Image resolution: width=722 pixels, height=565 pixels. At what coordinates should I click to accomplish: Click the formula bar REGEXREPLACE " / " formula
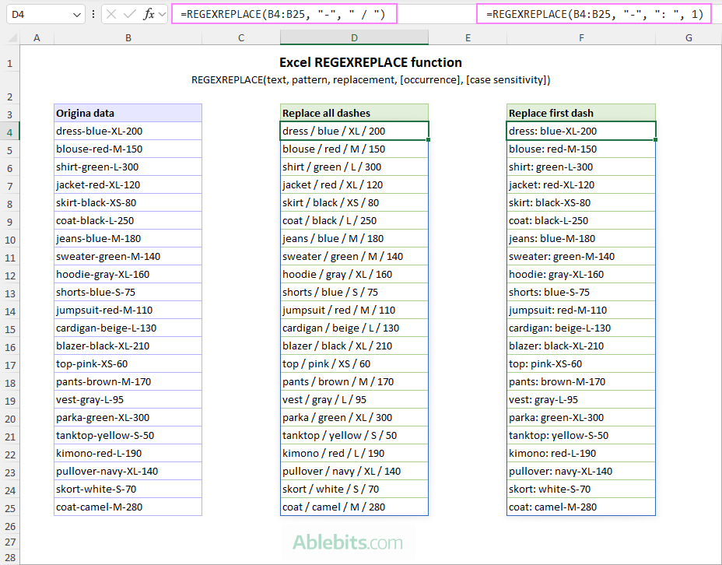tap(284, 14)
